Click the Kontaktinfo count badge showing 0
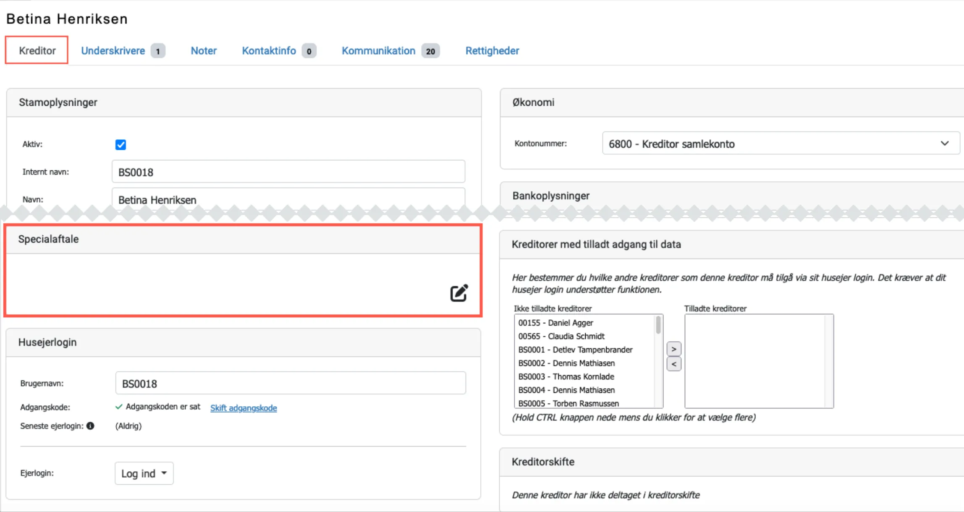This screenshot has height=512, width=964. (x=309, y=51)
